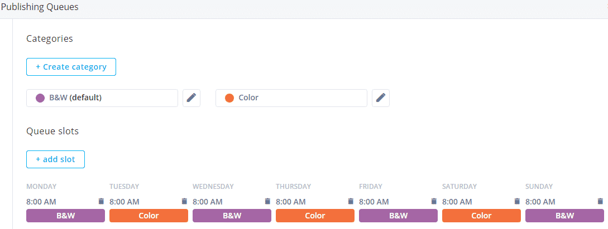Image resolution: width=608 pixels, height=229 pixels.
Task: Delete Tuesday 8:00 AM slot trash icon
Action: [x=184, y=201]
